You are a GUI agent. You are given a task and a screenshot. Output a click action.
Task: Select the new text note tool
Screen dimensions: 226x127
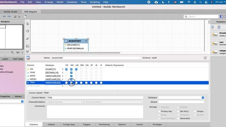click(x=28, y=52)
